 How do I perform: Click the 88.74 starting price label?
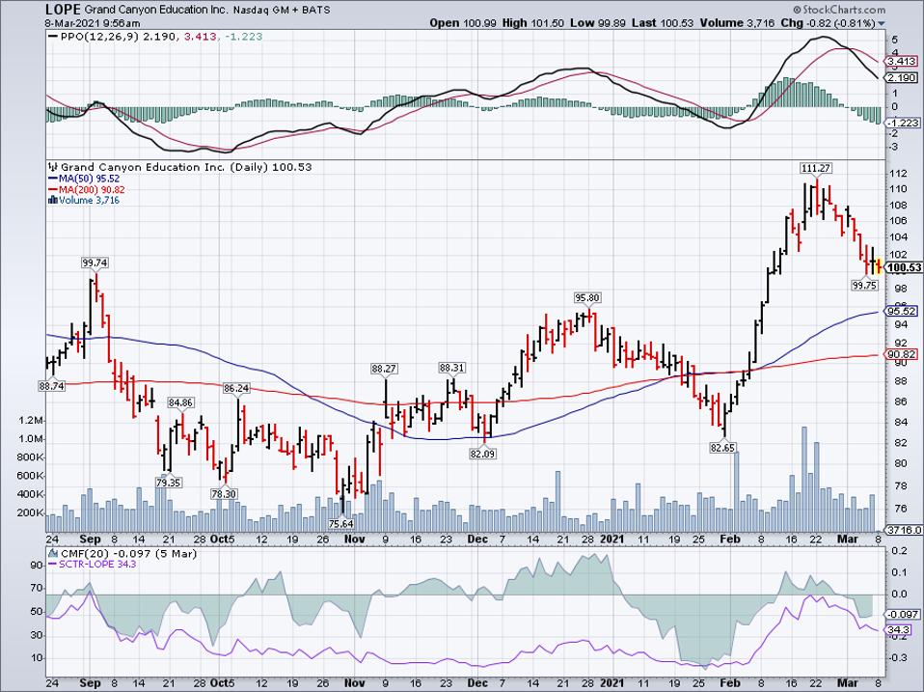click(52, 385)
